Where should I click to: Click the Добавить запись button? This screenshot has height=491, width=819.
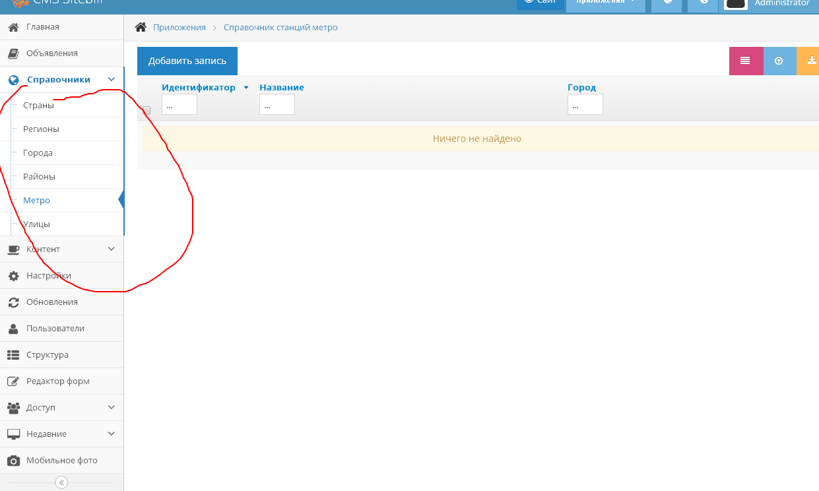point(187,61)
